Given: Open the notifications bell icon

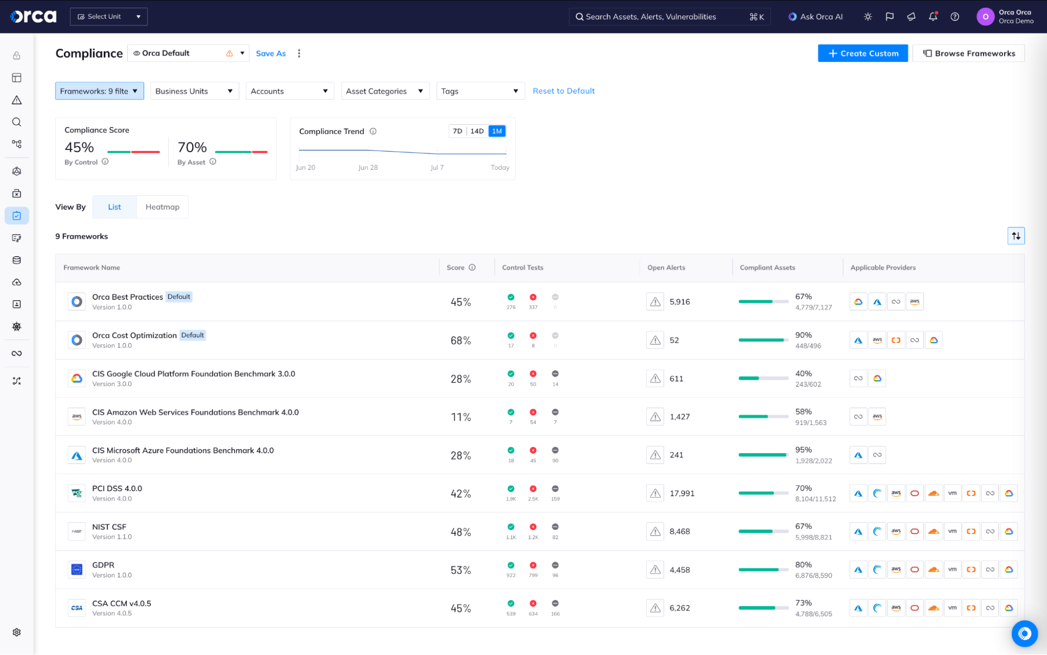Looking at the screenshot, I should pos(933,17).
